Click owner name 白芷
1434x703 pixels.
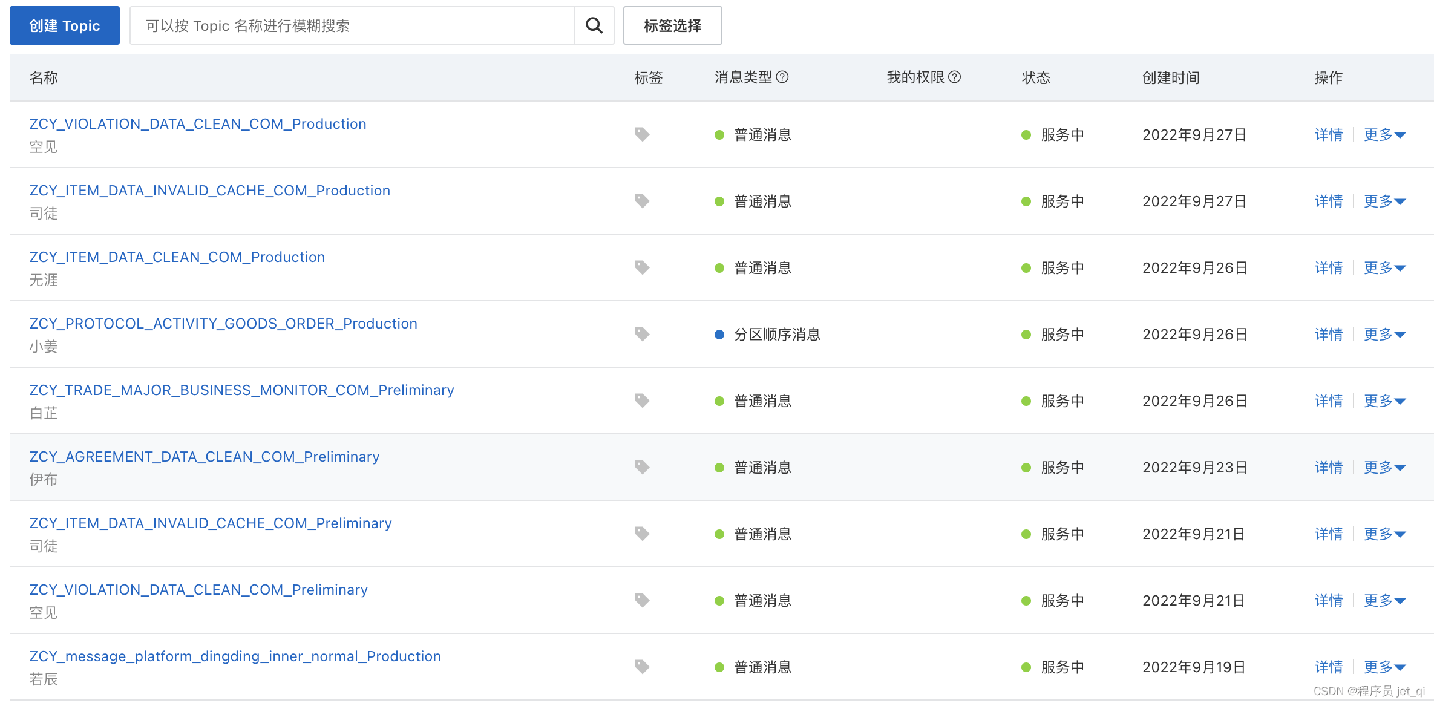click(x=44, y=413)
